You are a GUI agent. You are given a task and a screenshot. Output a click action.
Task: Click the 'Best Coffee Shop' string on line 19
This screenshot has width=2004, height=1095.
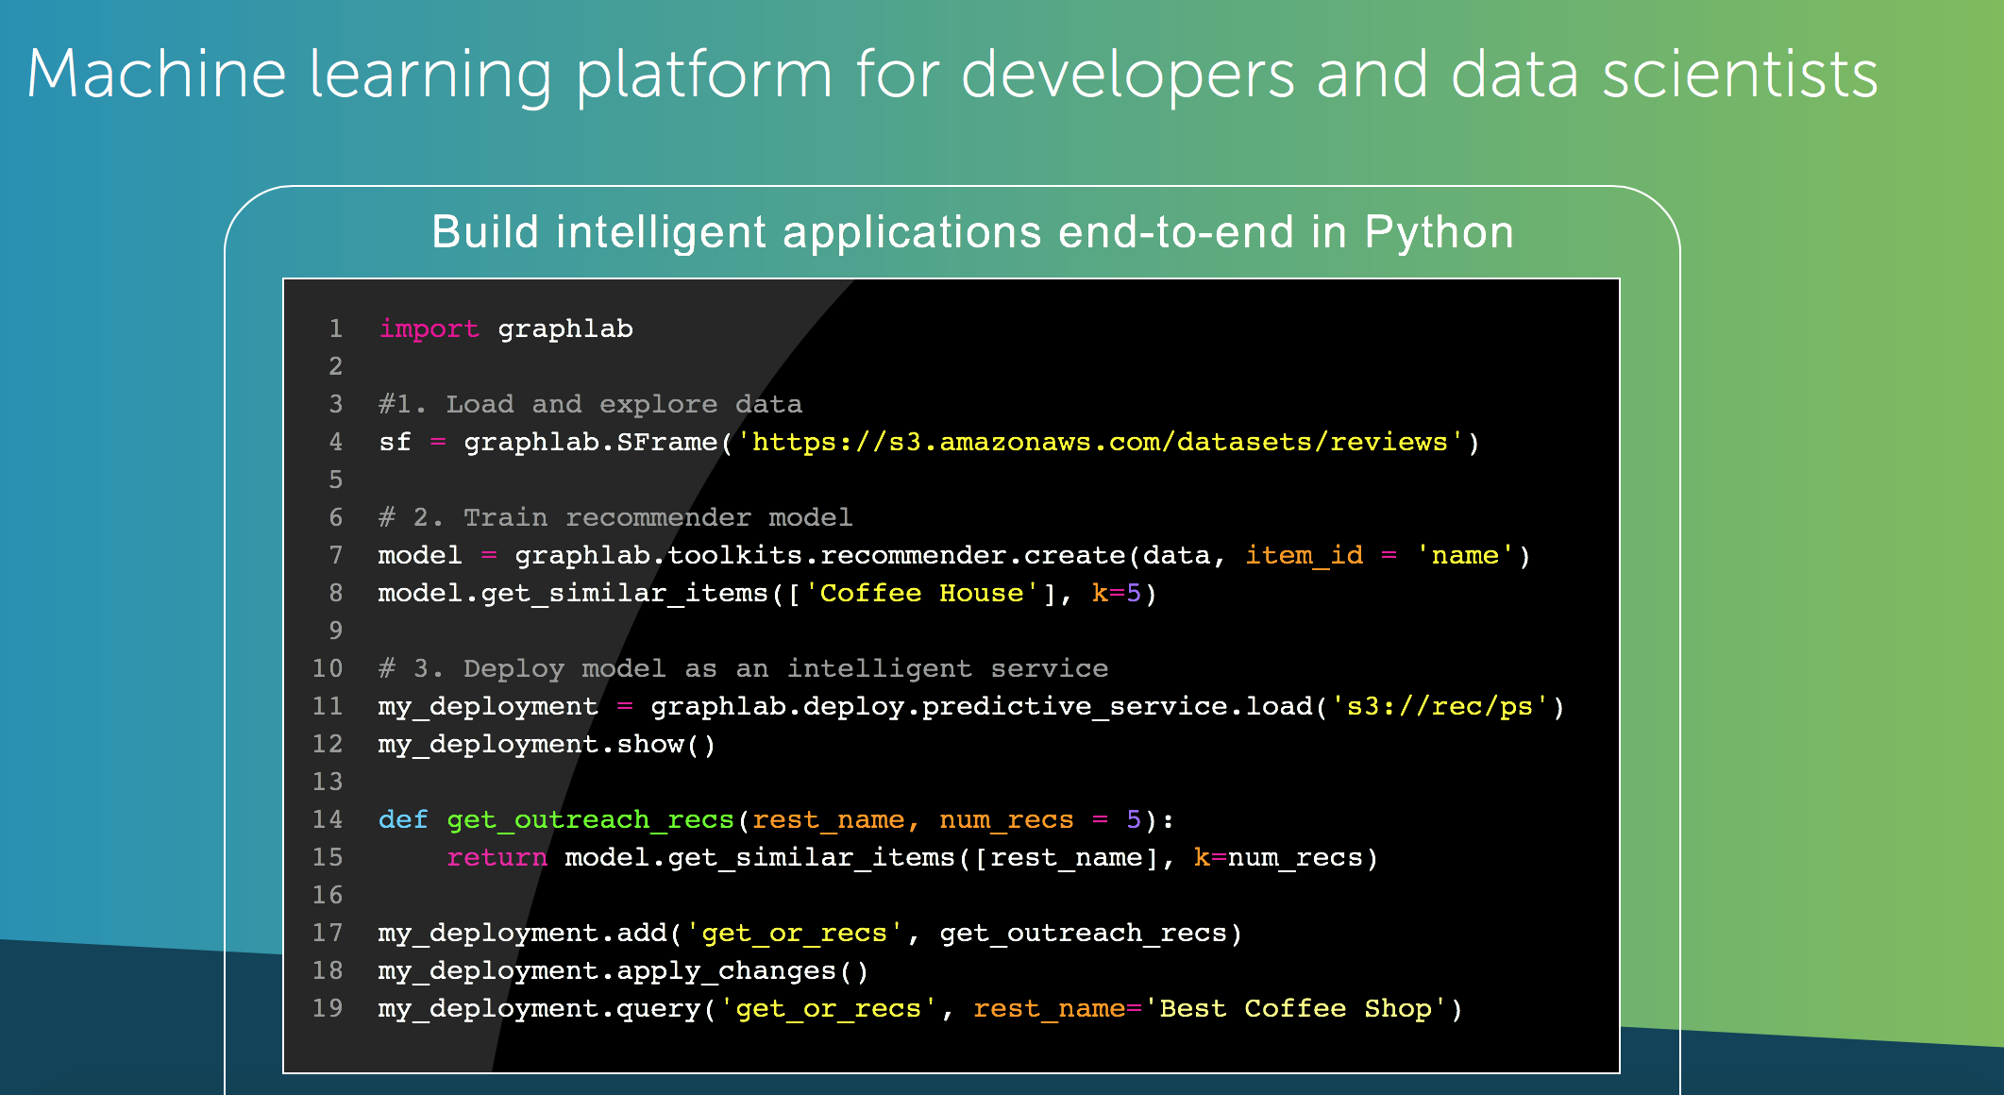point(1294,1008)
